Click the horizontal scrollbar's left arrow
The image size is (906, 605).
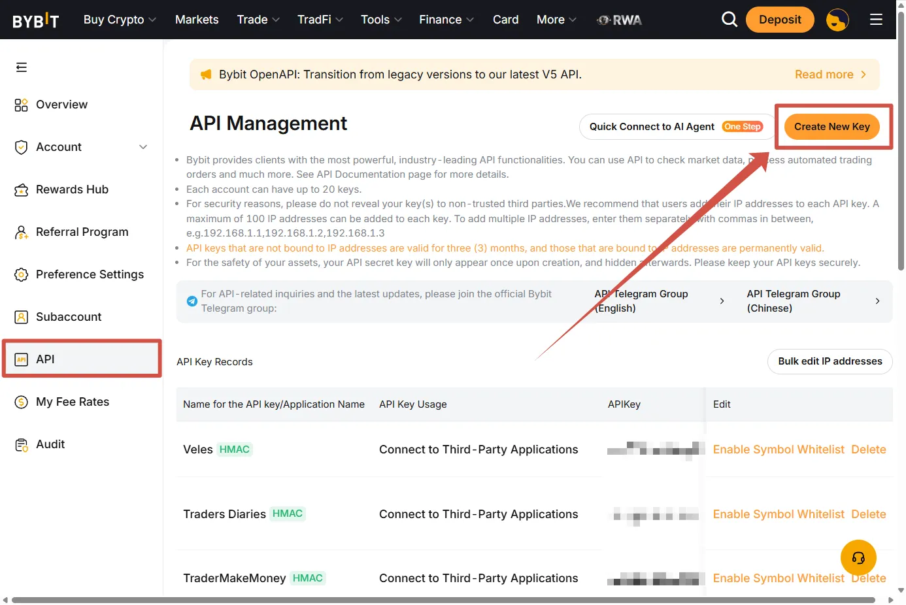(5, 600)
